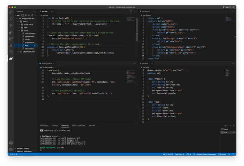Switch to the Debug Console tab

[x=79, y=126]
